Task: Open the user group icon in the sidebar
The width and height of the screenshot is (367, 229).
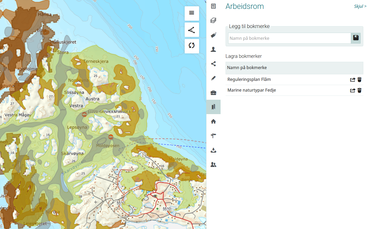Action: (213, 165)
